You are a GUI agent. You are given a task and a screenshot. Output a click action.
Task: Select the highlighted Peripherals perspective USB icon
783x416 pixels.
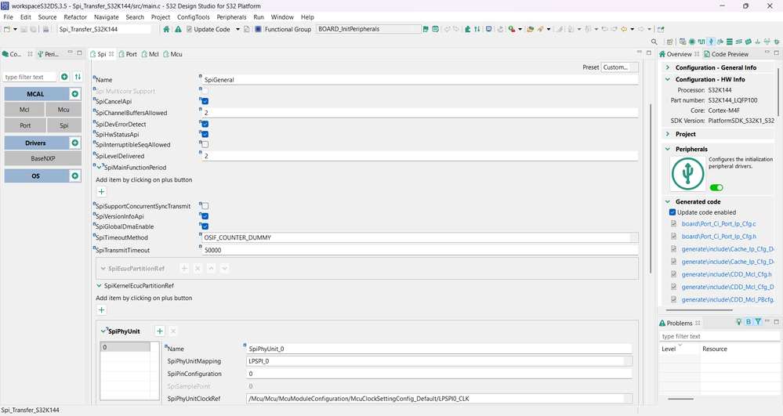tap(711, 42)
